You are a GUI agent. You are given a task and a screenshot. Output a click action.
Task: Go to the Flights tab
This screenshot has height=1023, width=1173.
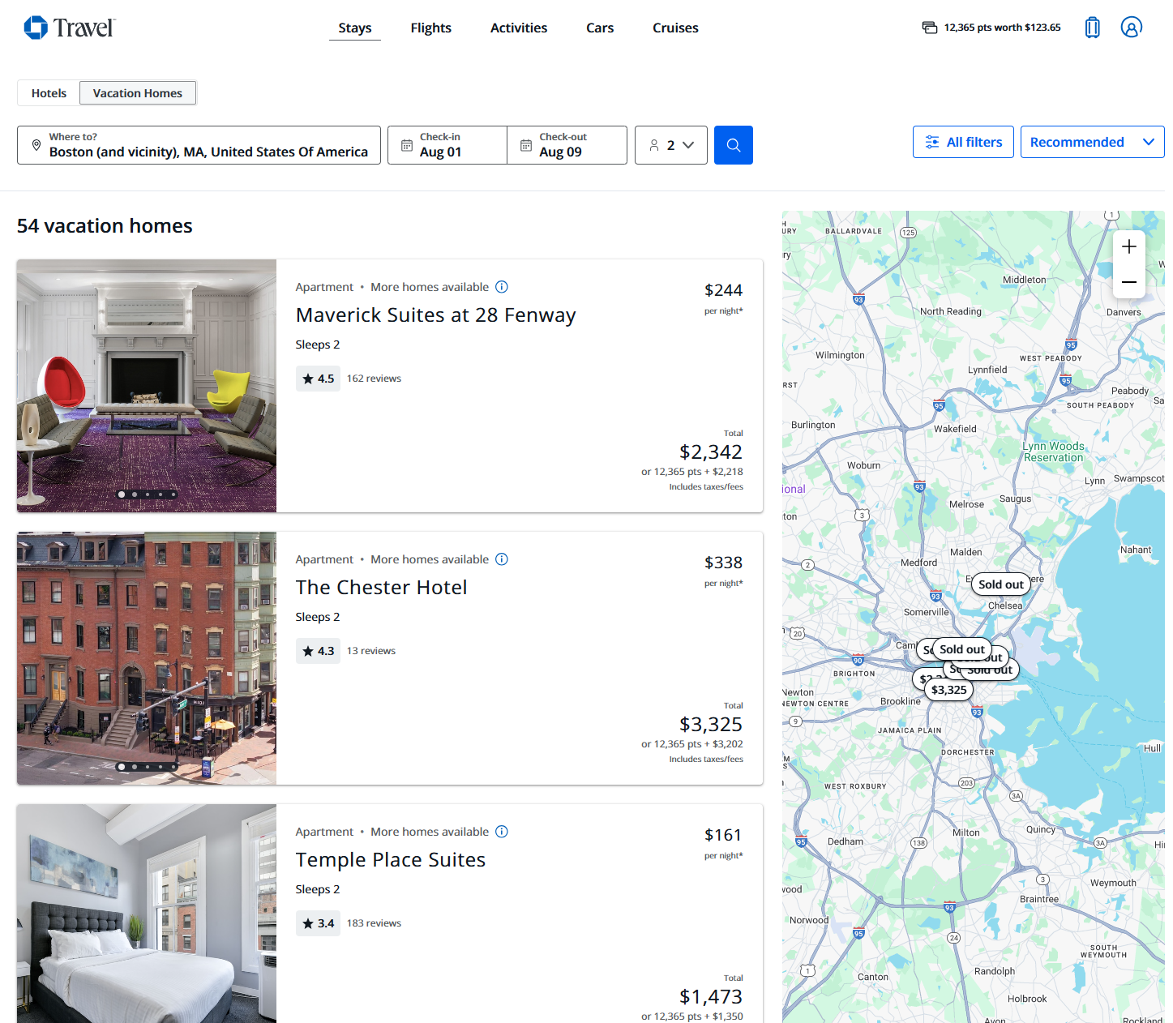(x=430, y=28)
